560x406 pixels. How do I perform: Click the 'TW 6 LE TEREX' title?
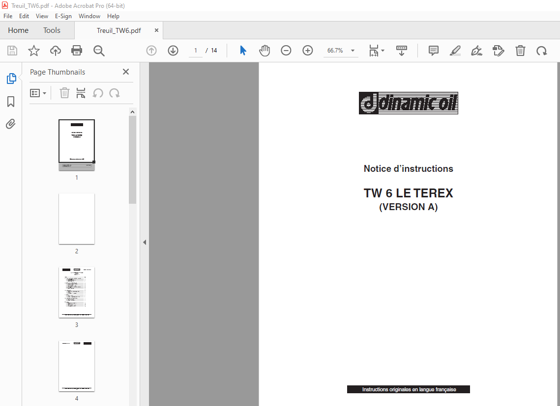click(x=408, y=193)
